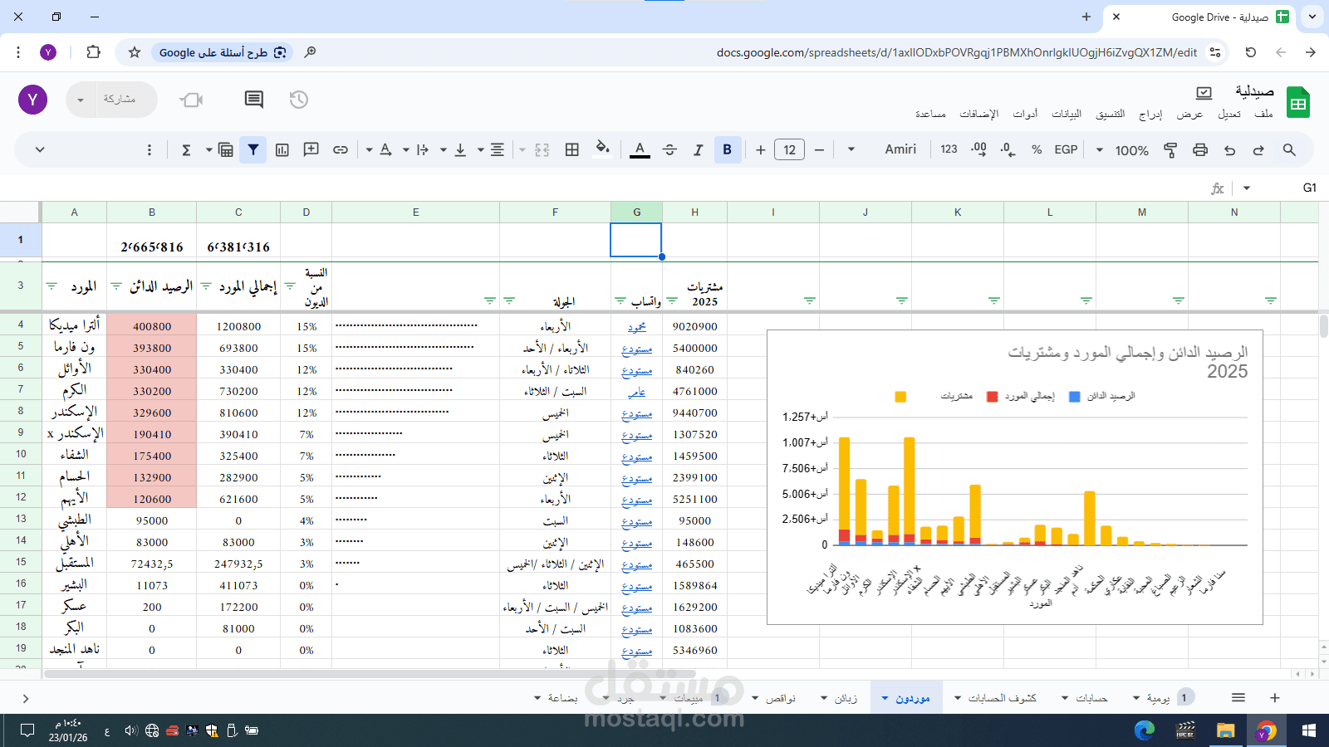Apply percent format to selection
The height and width of the screenshot is (747, 1329).
(x=1037, y=150)
